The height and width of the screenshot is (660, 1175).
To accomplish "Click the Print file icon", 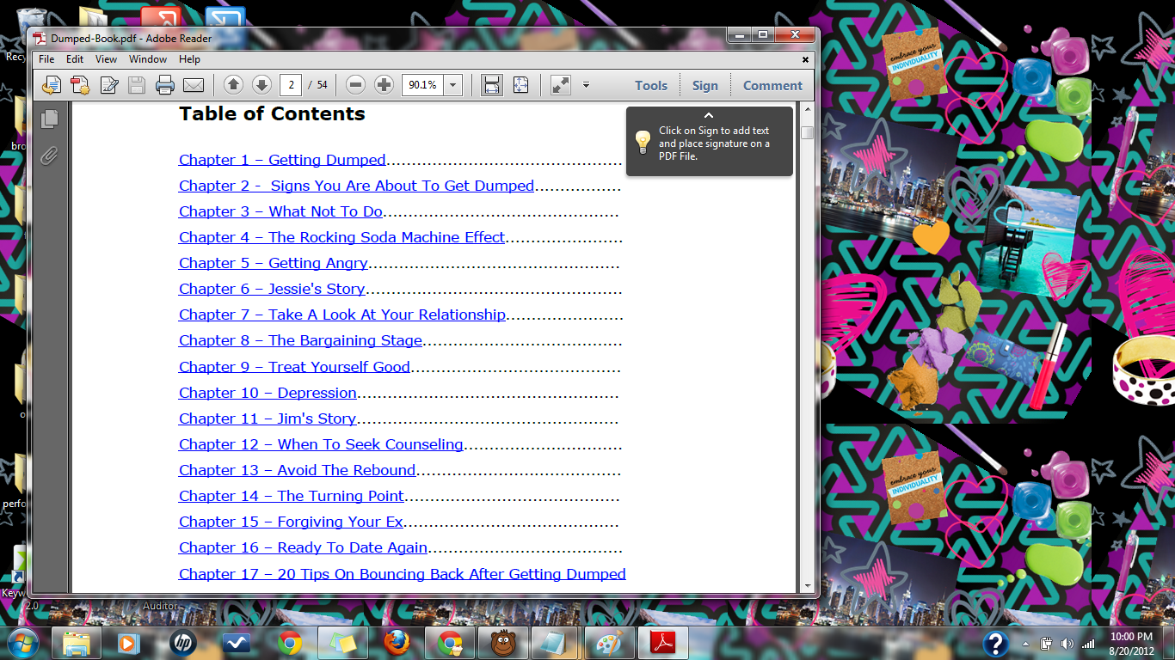I will point(164,85).
